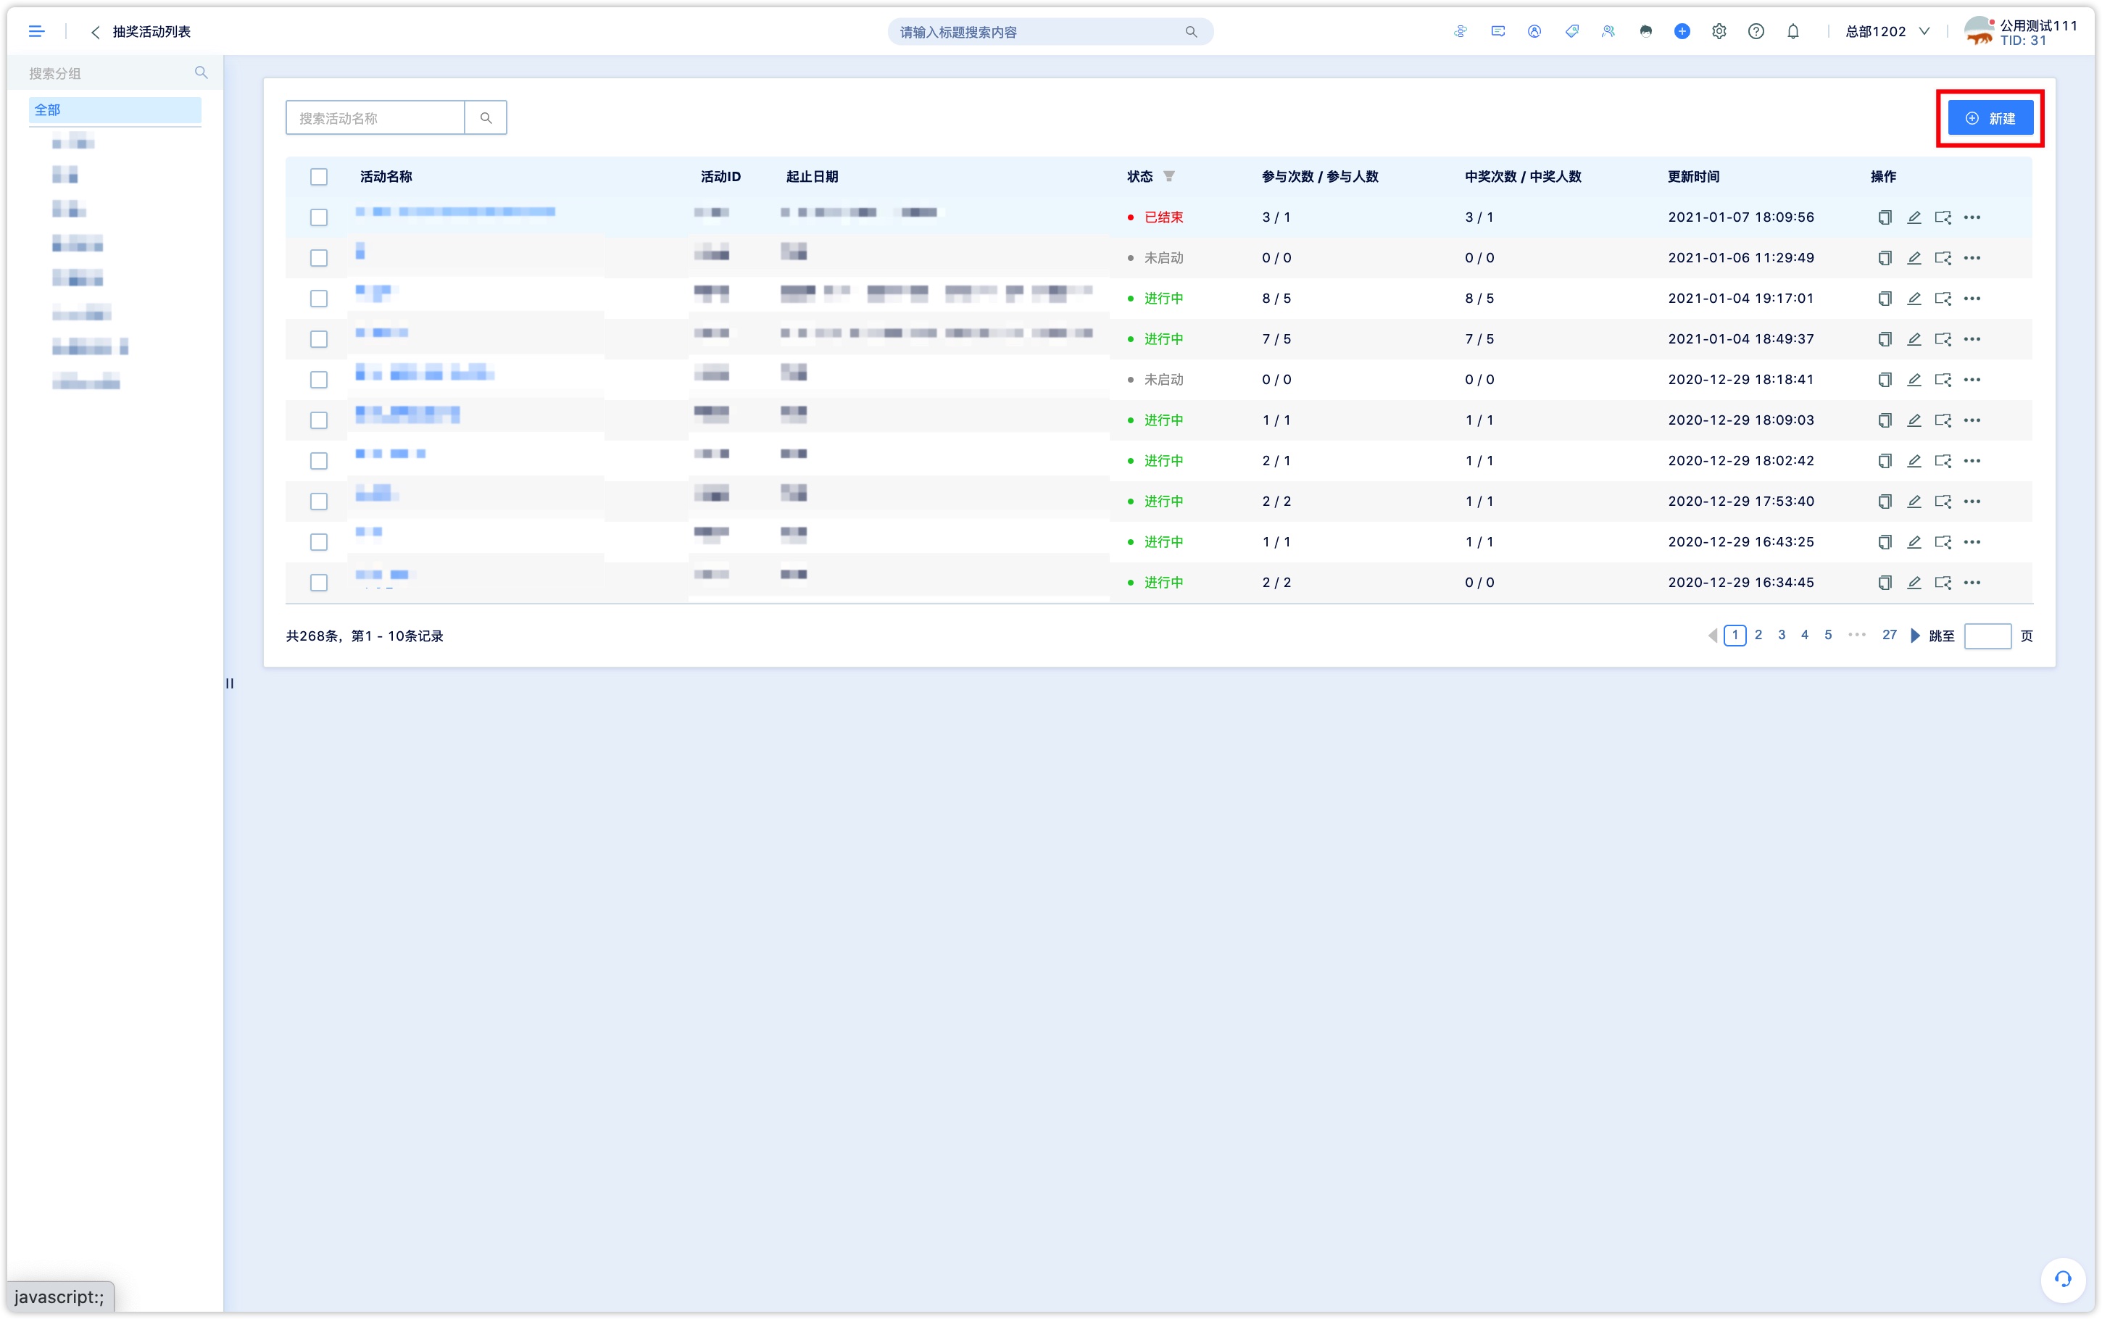Open more options for 2020-12-29 16:34:45 row

[1972, 582]
